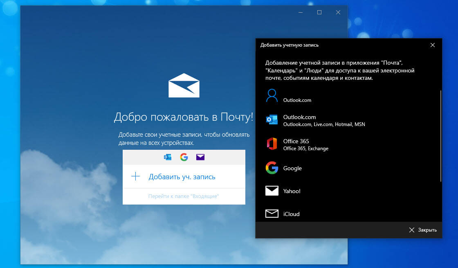This screenshot has width=458, height=268.
Task: Click the Закрыть button in dialog footer
Action: (x=423, y=230)
